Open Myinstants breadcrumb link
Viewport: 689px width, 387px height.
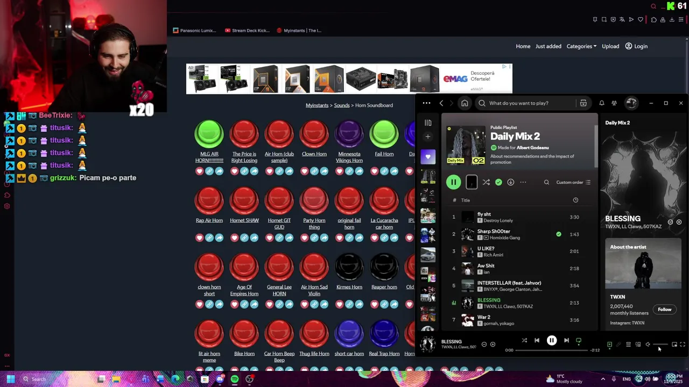[317, 105]
